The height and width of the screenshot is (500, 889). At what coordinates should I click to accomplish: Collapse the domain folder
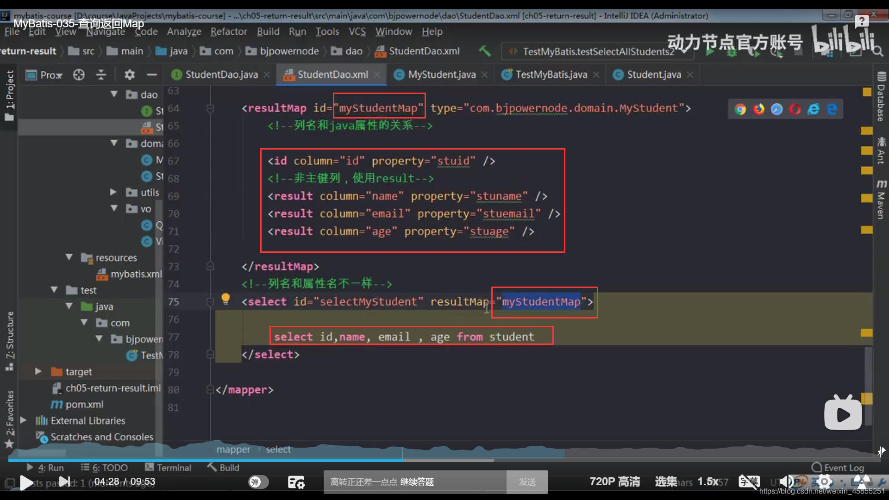(114, 143)
